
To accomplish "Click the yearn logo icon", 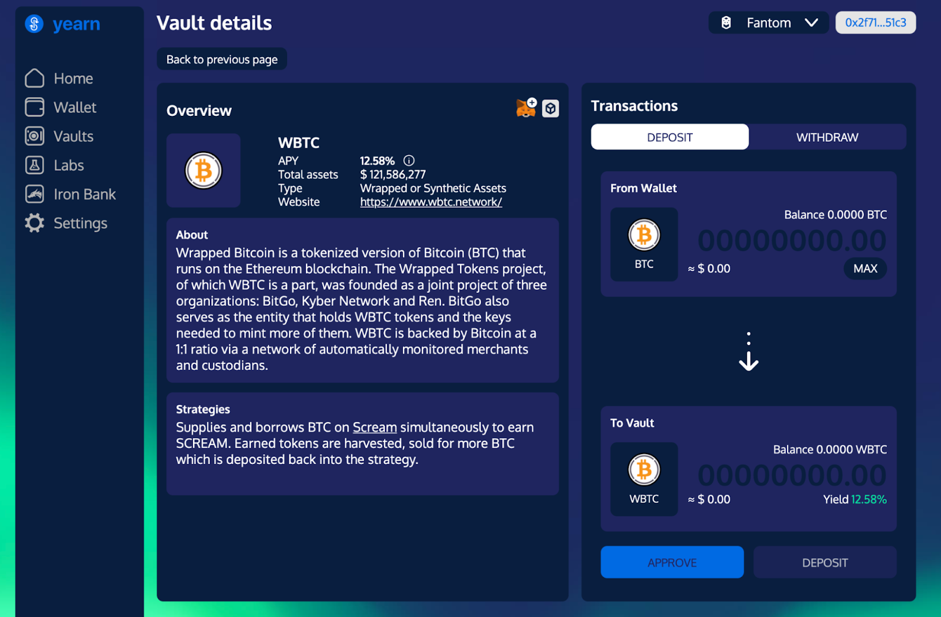I will point(34,24).
